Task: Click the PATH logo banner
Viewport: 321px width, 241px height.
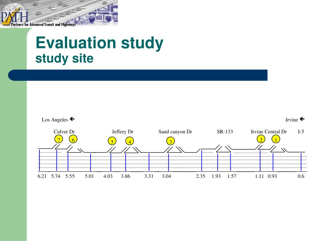Action: [x=59, y=14]
